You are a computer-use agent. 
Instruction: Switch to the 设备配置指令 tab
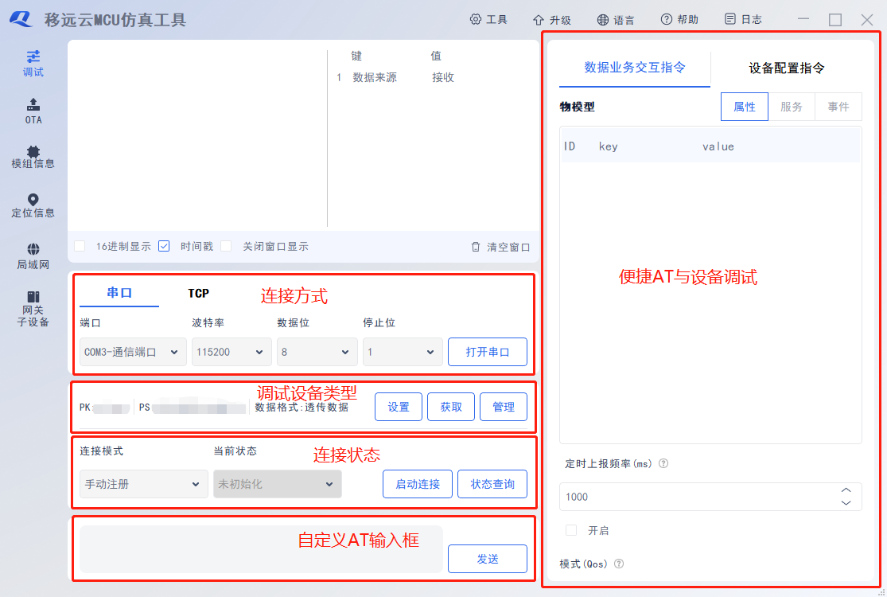pyautogui.click(x=786, y=68)
